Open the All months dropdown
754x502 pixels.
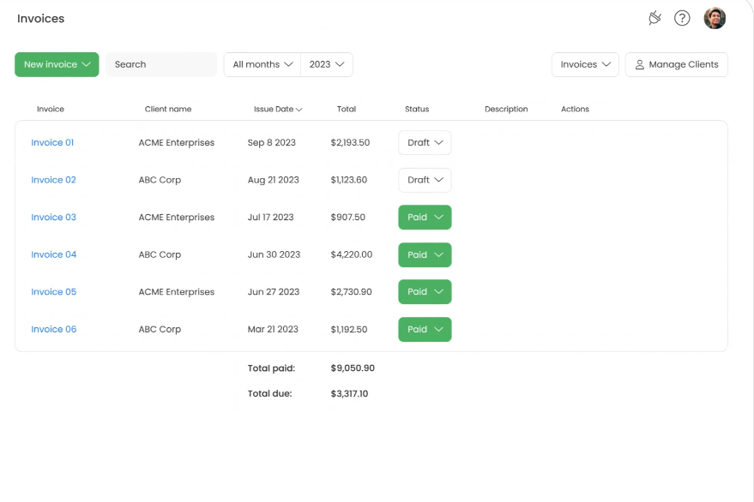[x=262, y=64]
